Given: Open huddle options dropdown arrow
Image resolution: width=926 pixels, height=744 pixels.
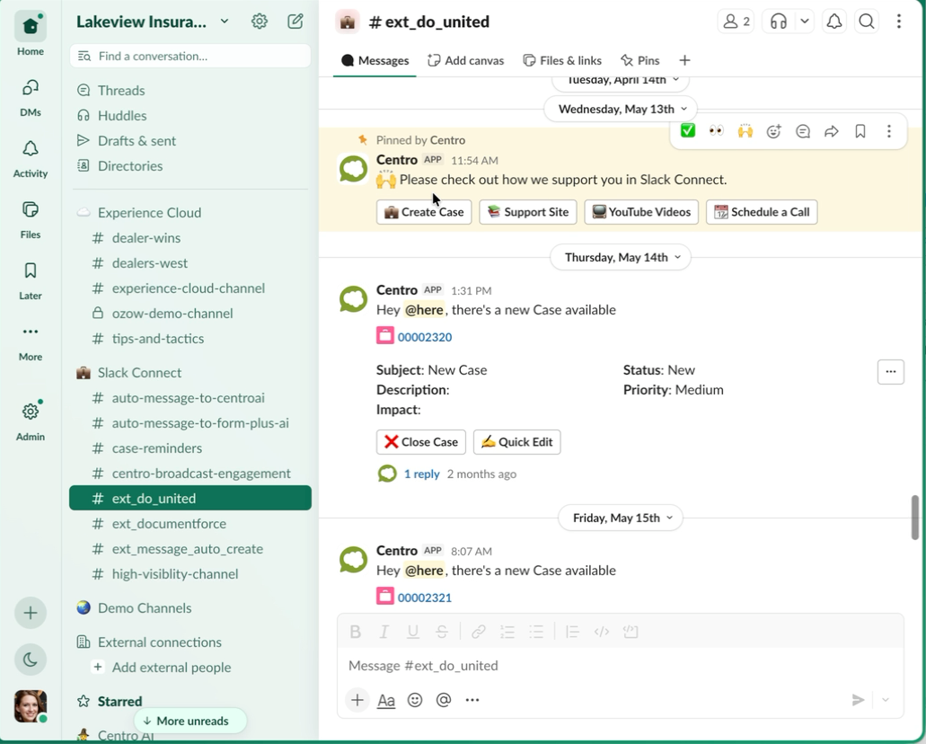Looking at the screenshot, I should click(805, 22).
